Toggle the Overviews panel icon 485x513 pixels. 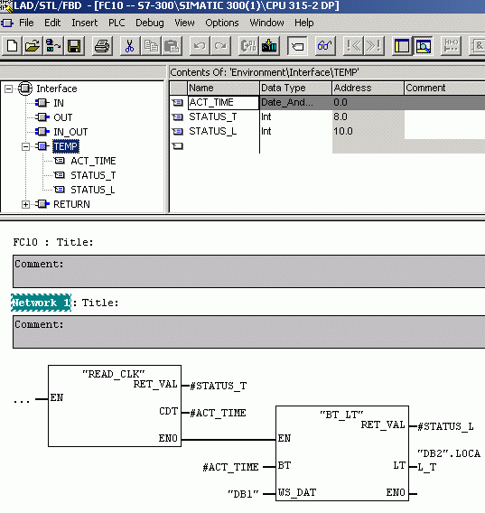tap(402, 46)
